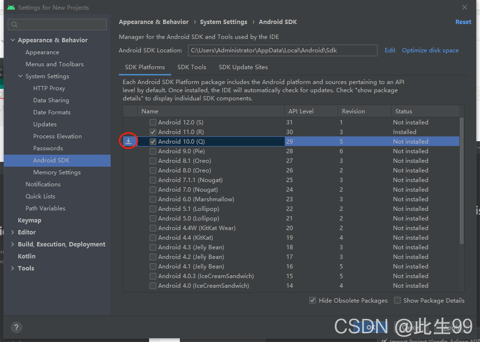Click the Reset link
Viewport: 480px width, 342px height.
pos(463,22)
